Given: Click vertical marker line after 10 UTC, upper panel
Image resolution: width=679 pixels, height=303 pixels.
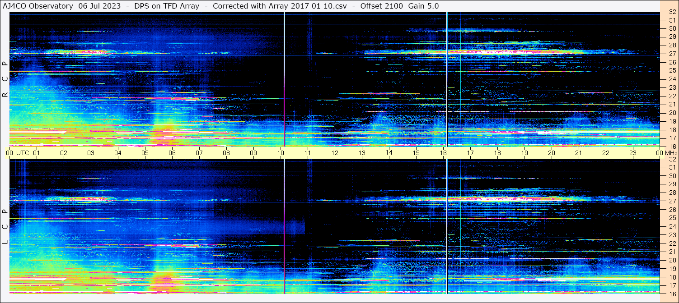Looking at the screenshot, I should [284, 79].
